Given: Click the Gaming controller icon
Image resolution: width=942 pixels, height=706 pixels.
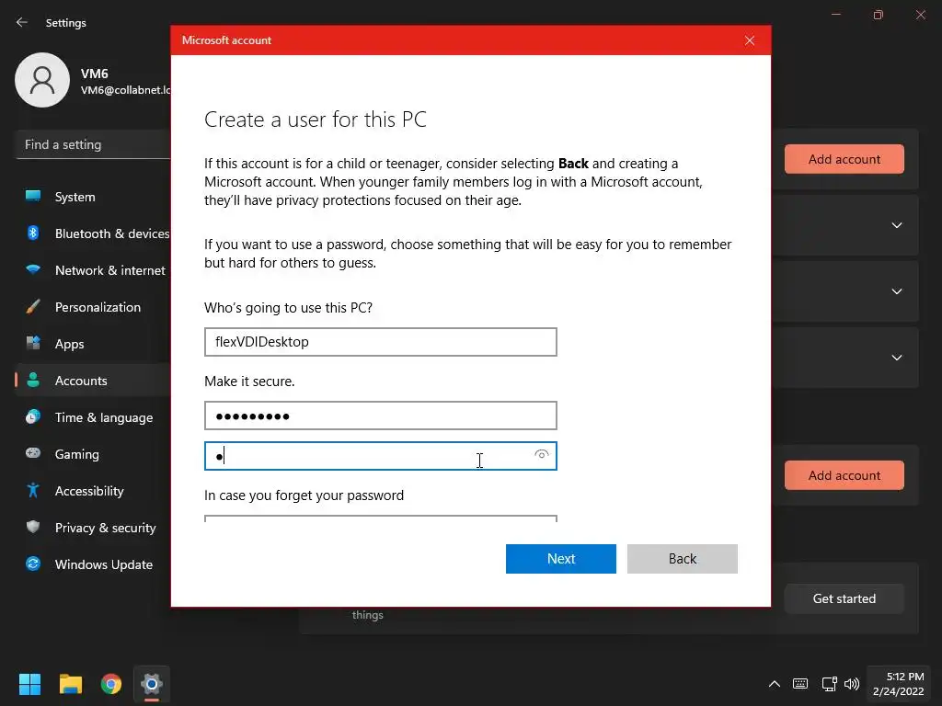Looking at the screenshot, I should pyautogui.click(x=33, y=453).
